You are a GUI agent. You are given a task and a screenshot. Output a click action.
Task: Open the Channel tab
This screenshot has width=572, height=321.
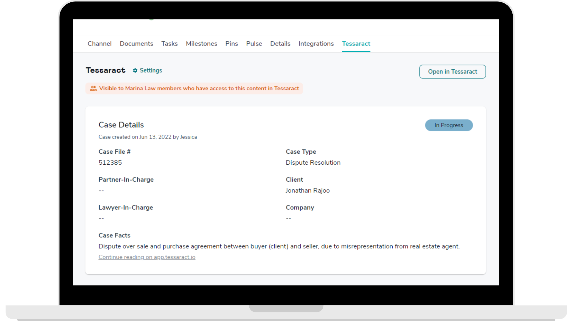point(100,44)
